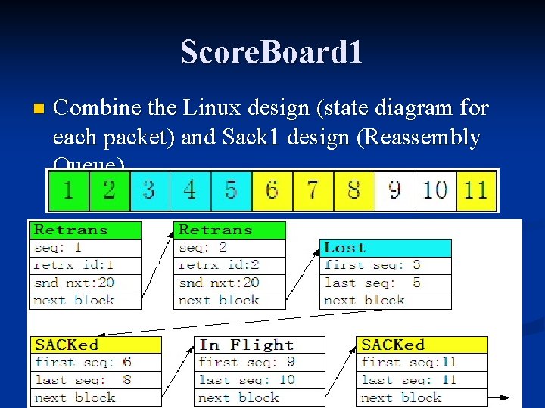545x408 pixels.
Task: Click 'next block' under 'last seq: 11'
Action: pyautogui.click(x=422, y=398)
